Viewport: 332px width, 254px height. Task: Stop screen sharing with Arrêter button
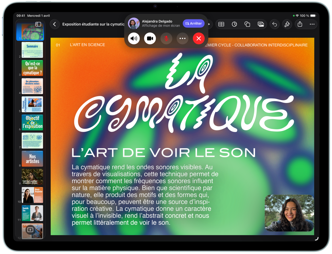tap(193, 24)
